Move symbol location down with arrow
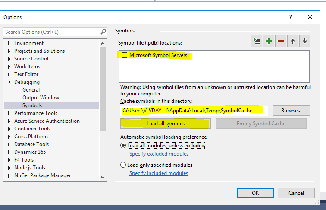Image resolution: width=326 pixels, height=210 pixels. point(304,41)
